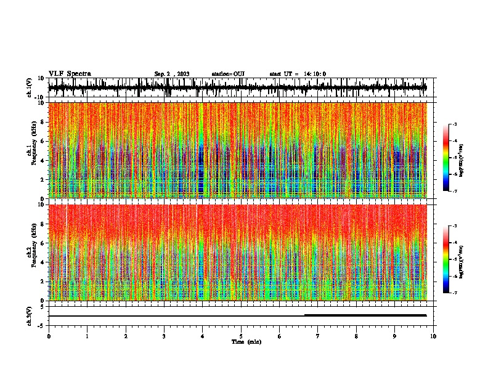Click the ch.1 waveform plot at top
488x377 pixels.
[x=241, y=87]
